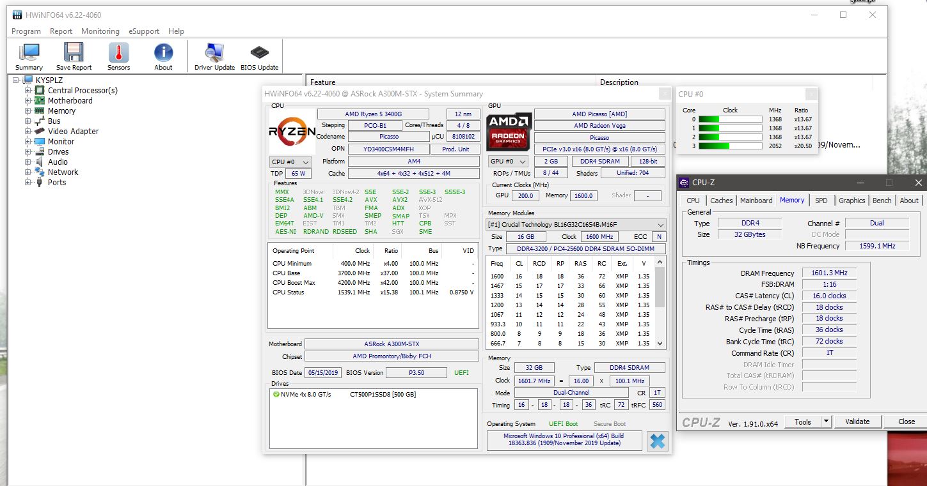927x486 pixels.
Task: Click the About info icon
Action: 163,56
